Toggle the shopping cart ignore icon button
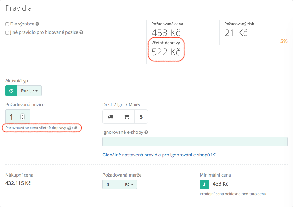The height and width of the screenshot is (207, 293). click(127, 117)
